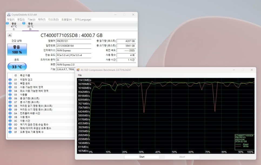Click status icon for row 01 치명적 경고
The width and height of the screenshot is (261, 165).
10,80
